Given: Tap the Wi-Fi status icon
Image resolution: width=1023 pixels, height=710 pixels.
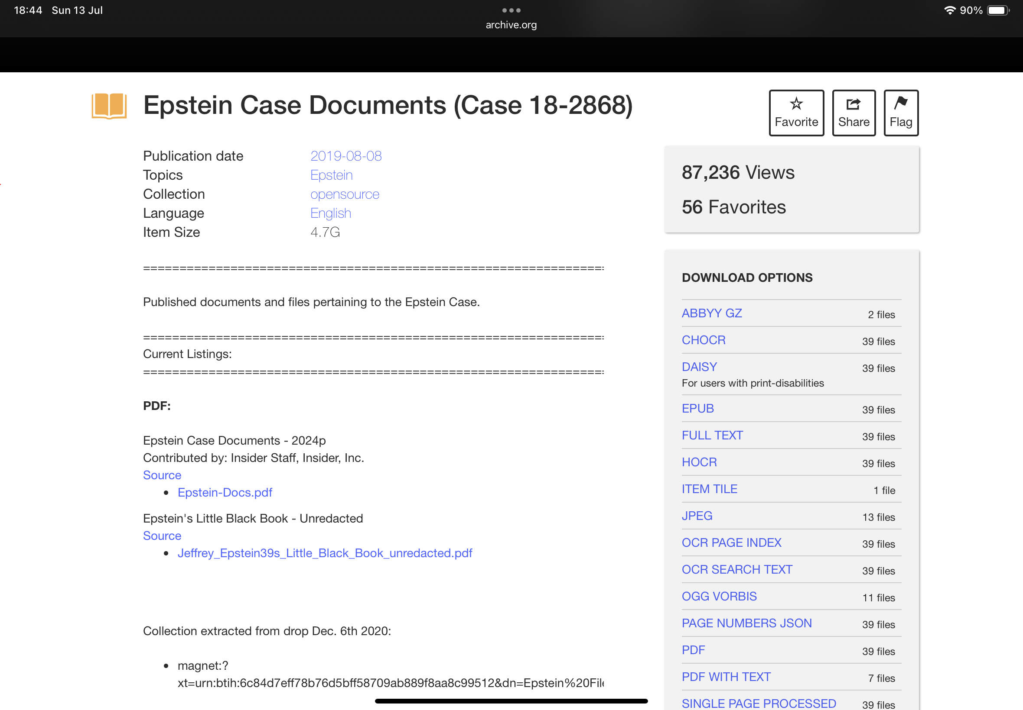Looking at the screenshot, I should (949, 10).
